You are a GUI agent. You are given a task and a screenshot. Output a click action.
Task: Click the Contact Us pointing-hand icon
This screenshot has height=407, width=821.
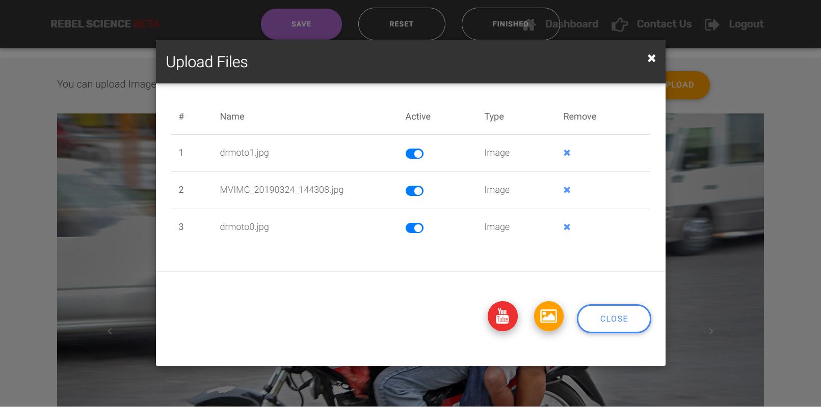[619, 24]
